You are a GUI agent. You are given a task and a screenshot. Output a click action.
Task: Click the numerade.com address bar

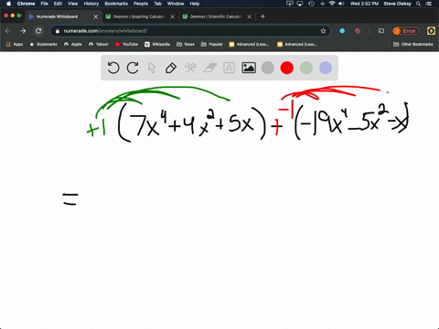189,31
